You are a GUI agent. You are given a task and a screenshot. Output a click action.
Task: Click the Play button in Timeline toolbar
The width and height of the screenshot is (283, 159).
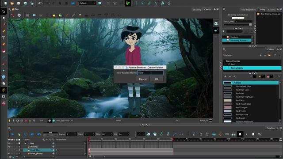pos(12,134)
